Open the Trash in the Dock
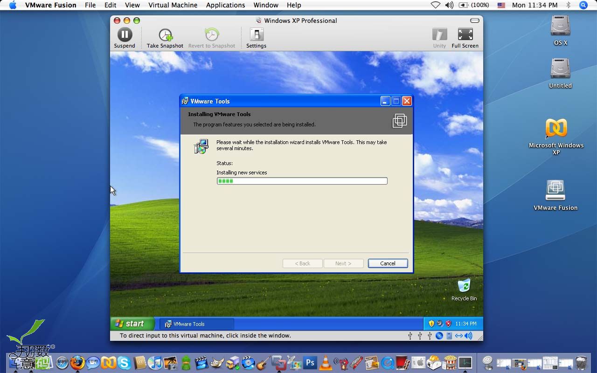This screenshot has width=597, height=373. (581, 362)
